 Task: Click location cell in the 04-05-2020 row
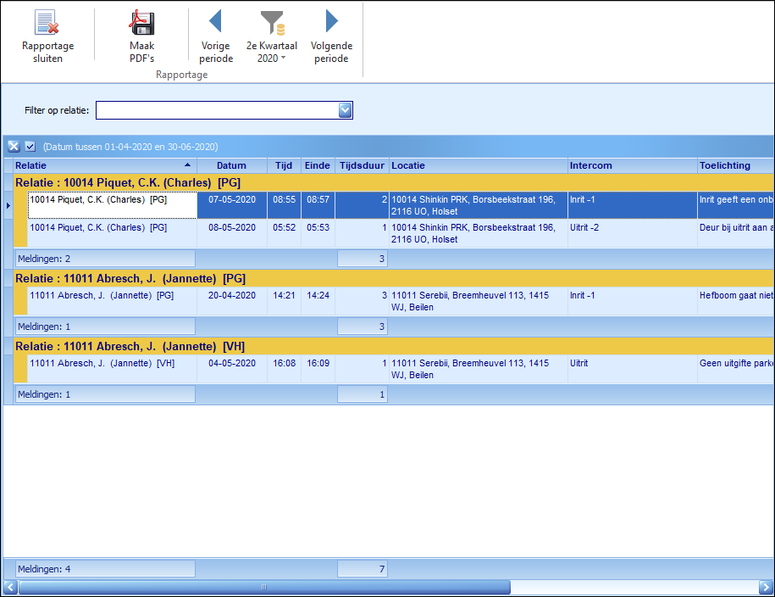(x=478, y=369)
